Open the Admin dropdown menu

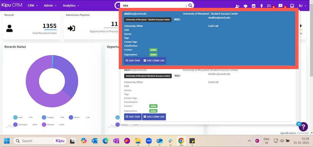click(50, 6)
